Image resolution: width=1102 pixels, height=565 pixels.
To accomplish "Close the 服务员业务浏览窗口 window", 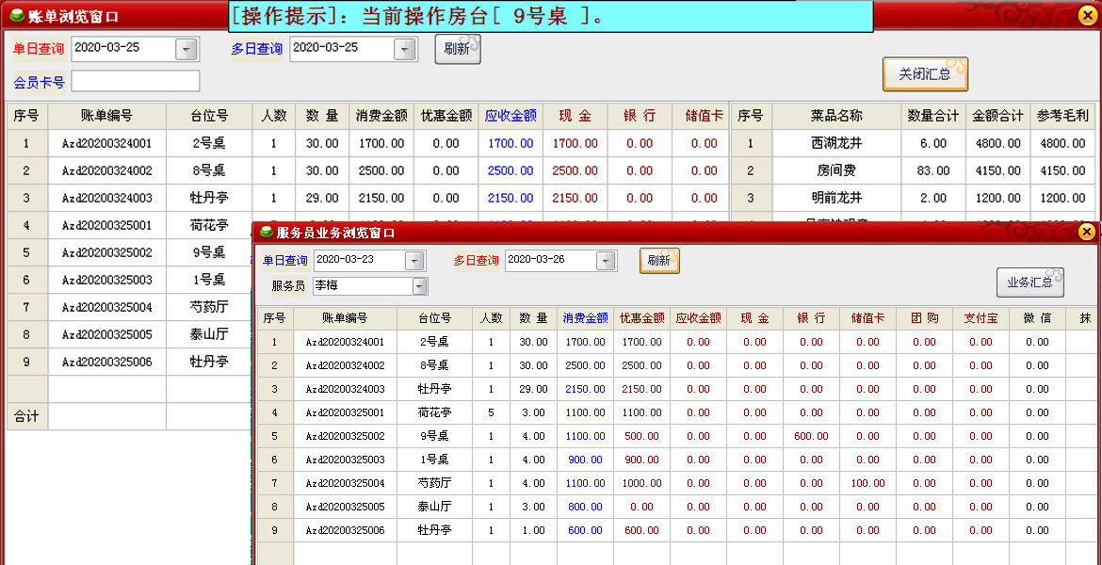I will (1087, 232).
